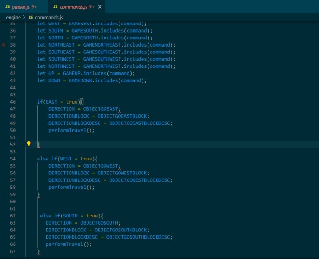Click the JS file icon on commands.js tab

tap(55, 7)
